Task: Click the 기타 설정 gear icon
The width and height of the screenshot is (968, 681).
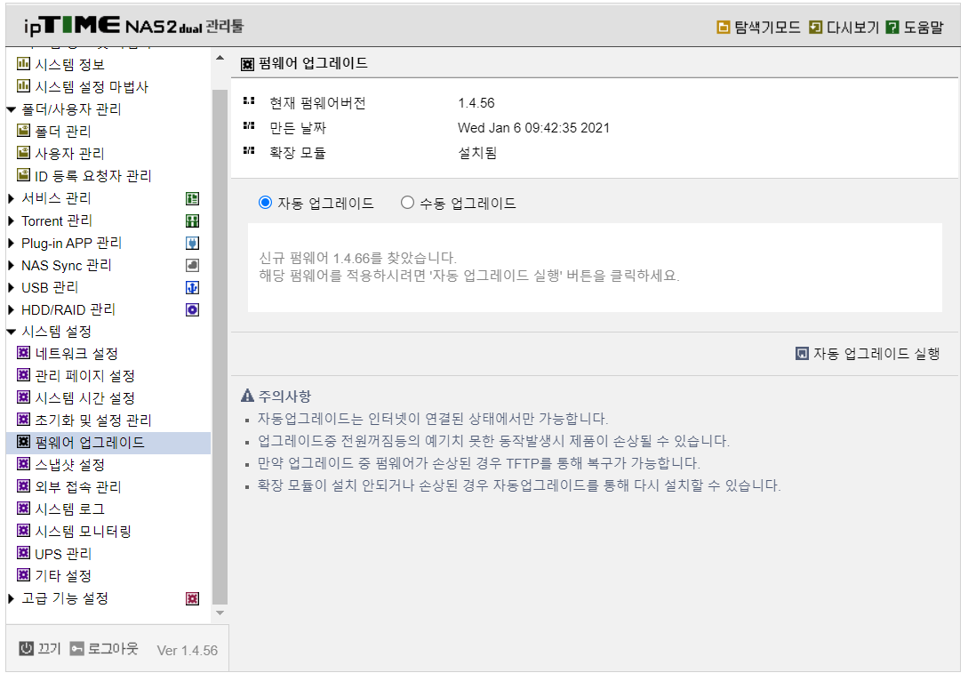Action: 23,575
